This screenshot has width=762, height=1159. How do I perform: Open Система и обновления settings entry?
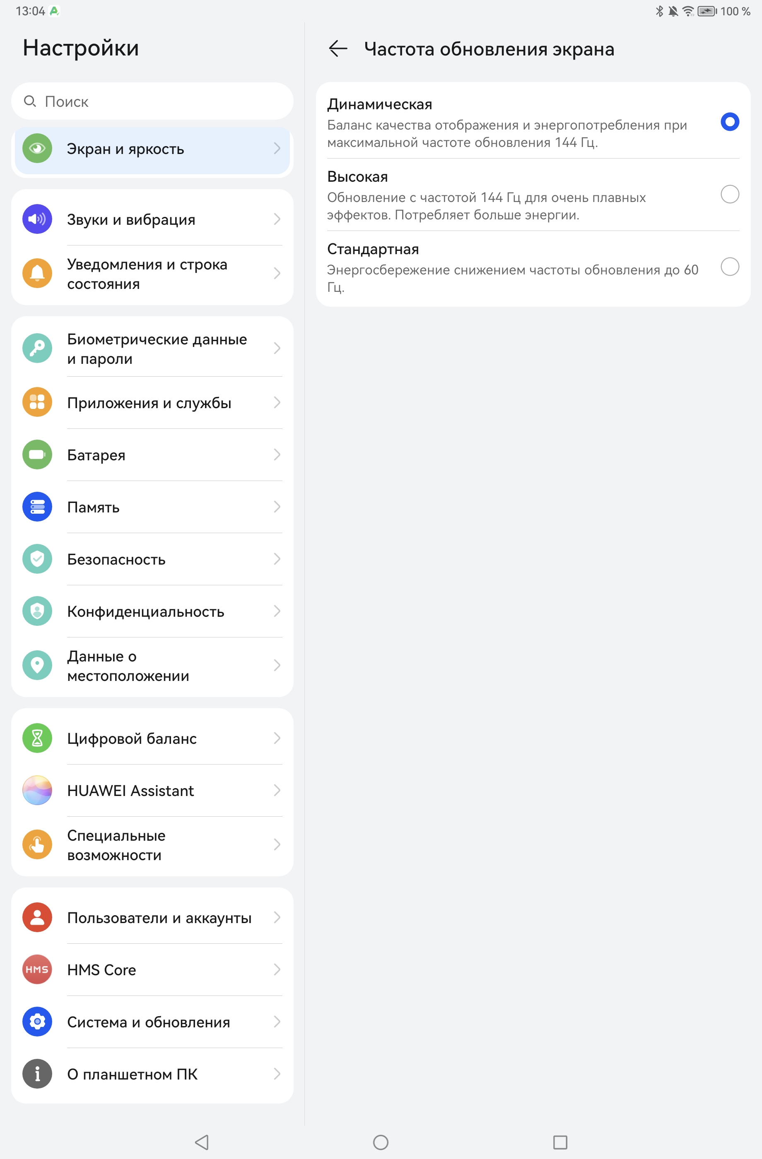click(152, 1022)
